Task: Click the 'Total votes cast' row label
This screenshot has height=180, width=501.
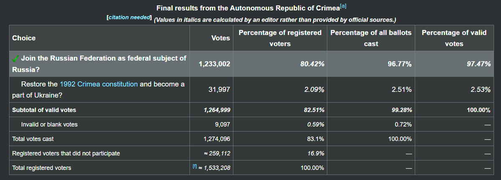Action: tap(33, 139)
